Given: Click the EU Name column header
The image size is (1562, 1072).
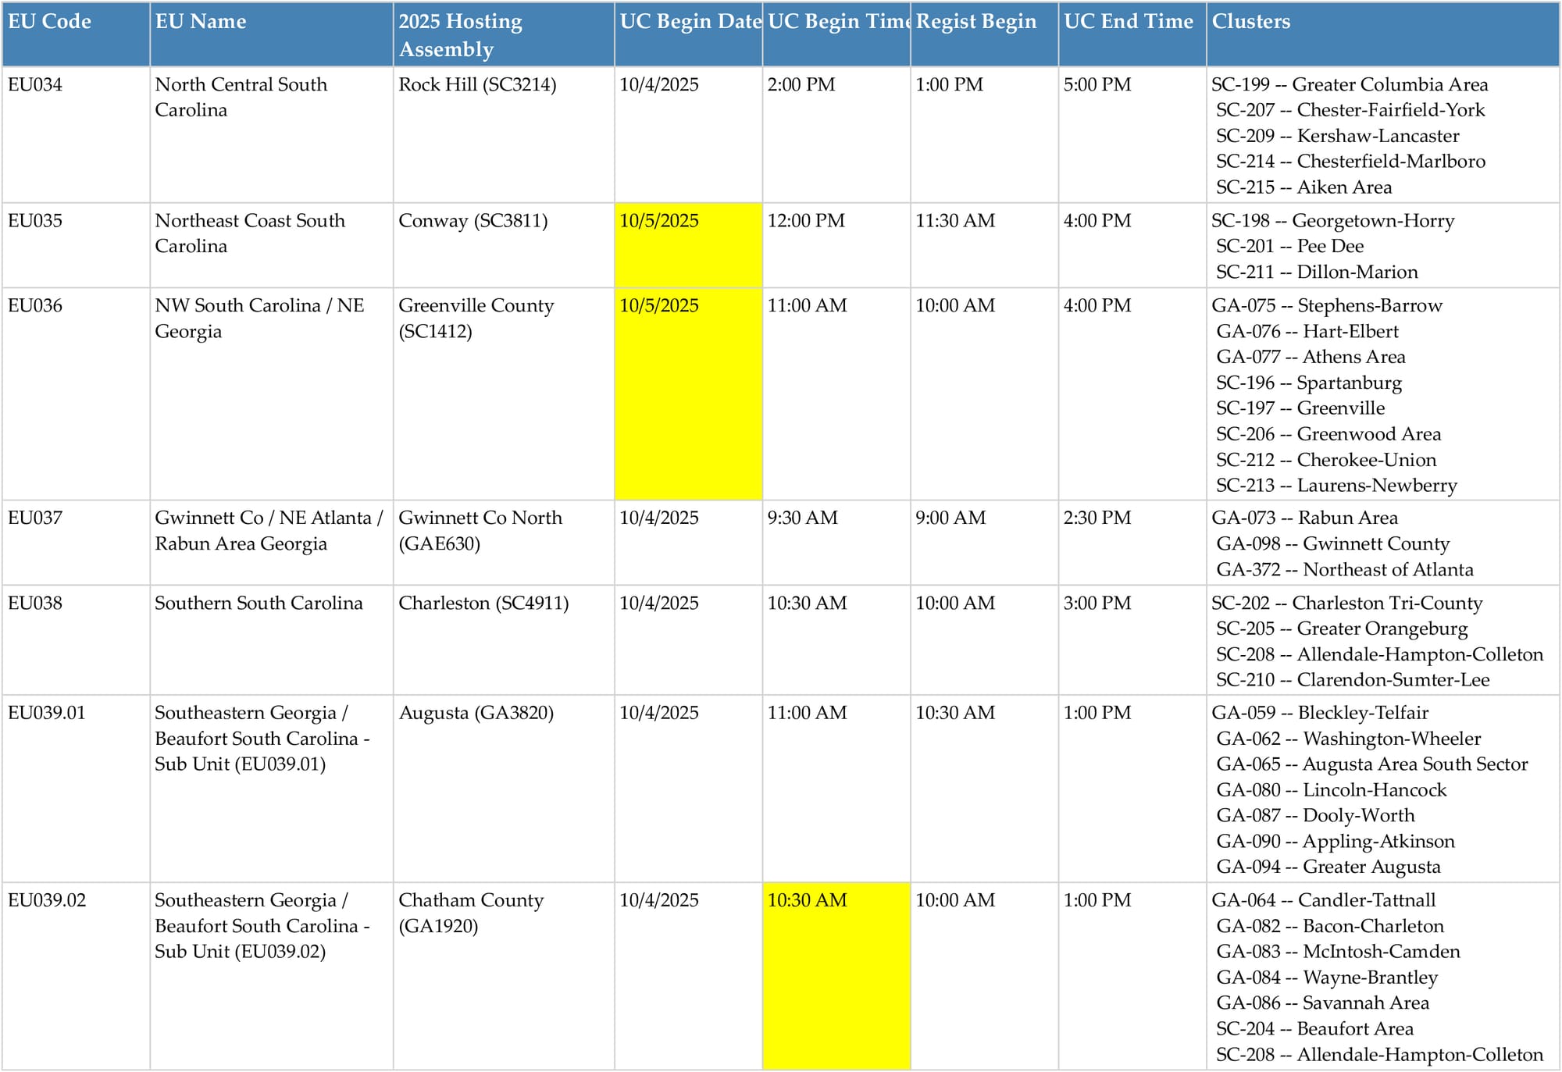Looking at the screenshot, I should 201,22.
